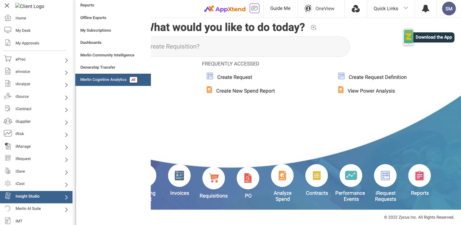Open the Dashboards submenu item
This screenshot has height=225, width=461.
click(91, 42)
